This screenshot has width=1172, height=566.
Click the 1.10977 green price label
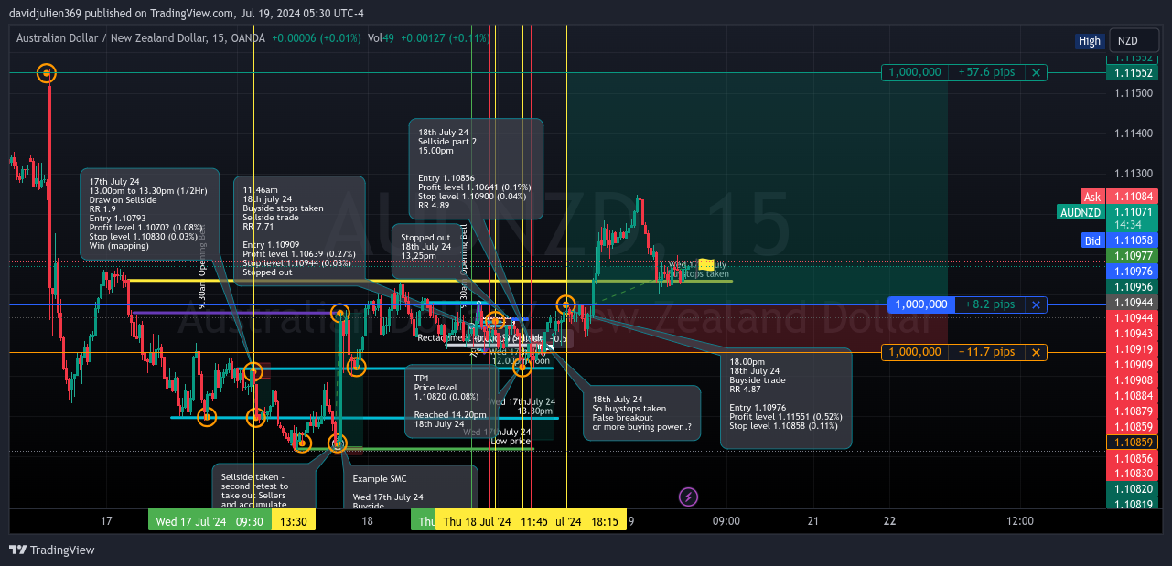(x=1133, y=256)
